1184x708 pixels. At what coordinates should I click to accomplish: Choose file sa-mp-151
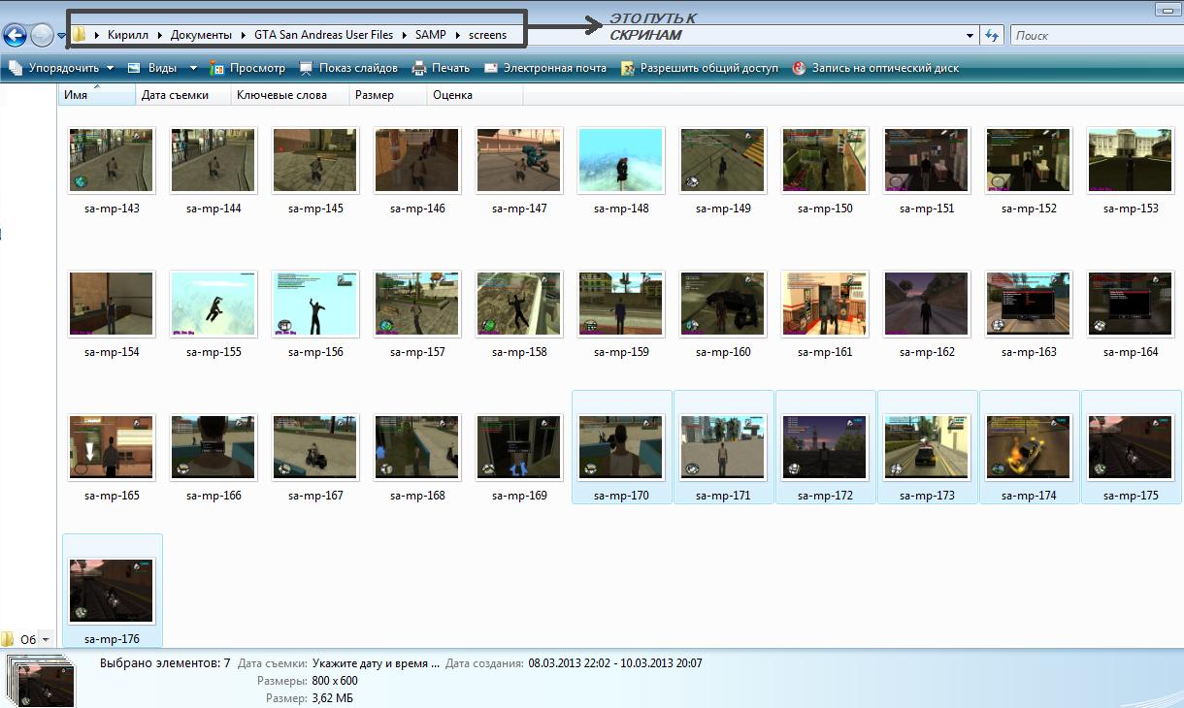(x=927, y=160)
